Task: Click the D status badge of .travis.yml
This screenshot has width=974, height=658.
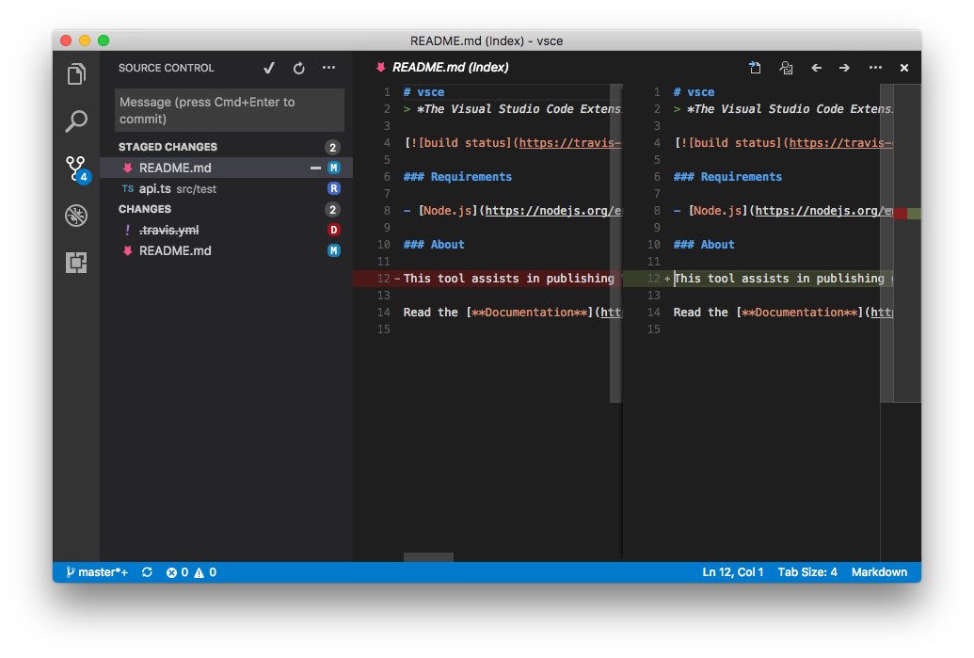Action: [333, 230]
